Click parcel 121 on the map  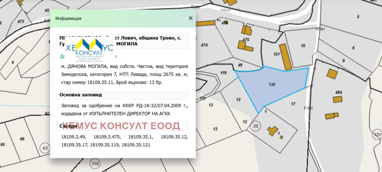click(276, 54)
